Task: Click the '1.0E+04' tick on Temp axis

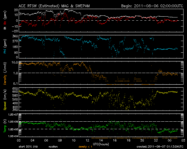Action: [13, 136]
